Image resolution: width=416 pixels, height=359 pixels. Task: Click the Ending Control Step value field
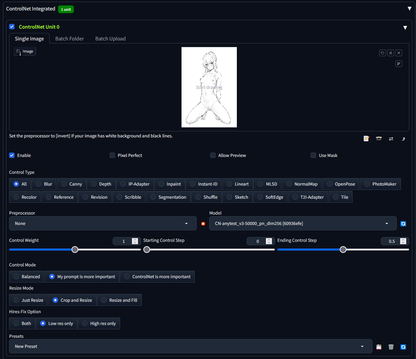392,241
